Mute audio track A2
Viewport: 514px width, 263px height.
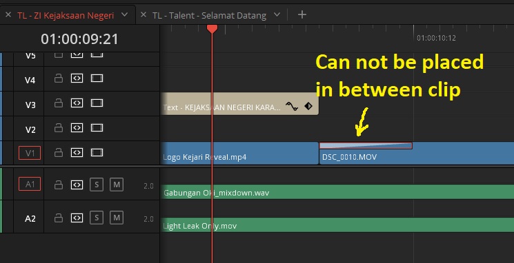117,218
